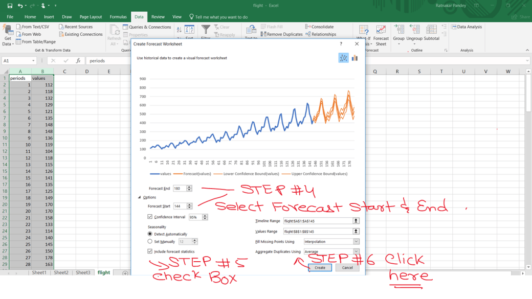Screen dimensions: 532x299
Task: Toggle Include forecast statistics checkbox
Action: 149,251
